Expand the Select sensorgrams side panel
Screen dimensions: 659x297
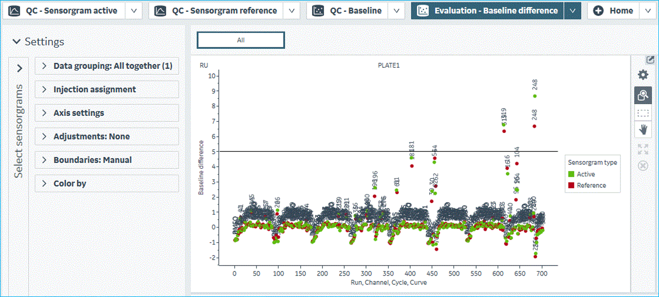click(x=19, y=68)
